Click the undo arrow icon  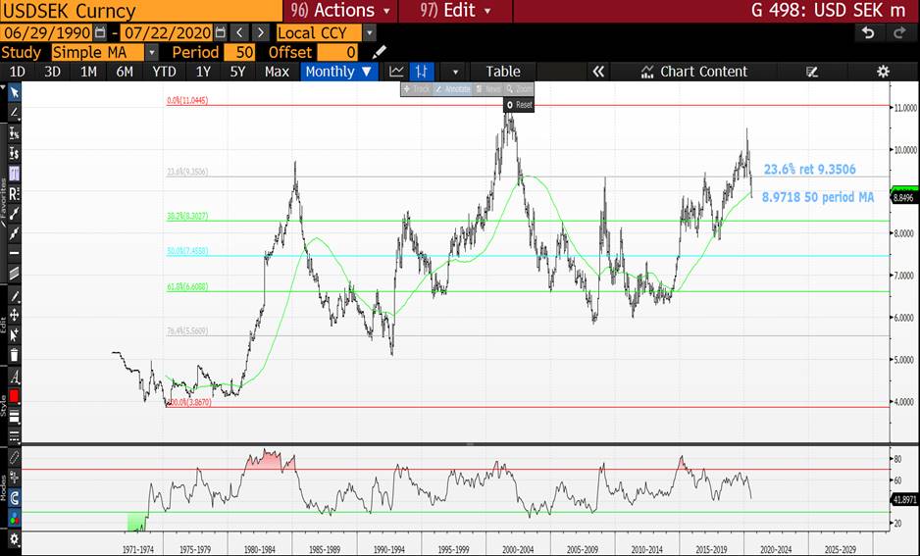click(867, 32)
